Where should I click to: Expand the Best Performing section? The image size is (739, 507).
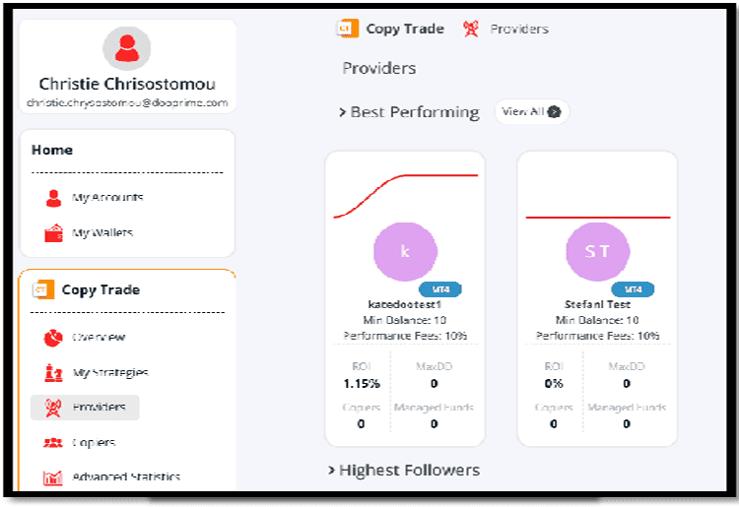tap(343, 112)
